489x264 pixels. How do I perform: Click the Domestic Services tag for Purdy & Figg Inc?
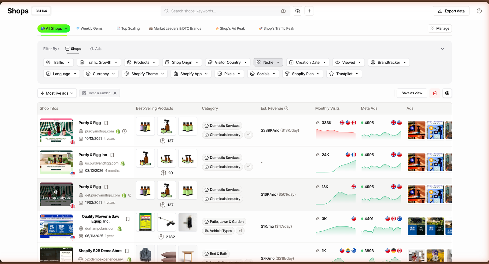coord(222,158)
